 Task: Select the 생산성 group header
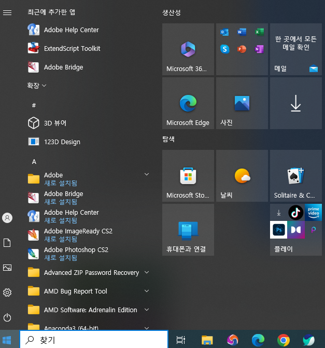pos(172,12)
